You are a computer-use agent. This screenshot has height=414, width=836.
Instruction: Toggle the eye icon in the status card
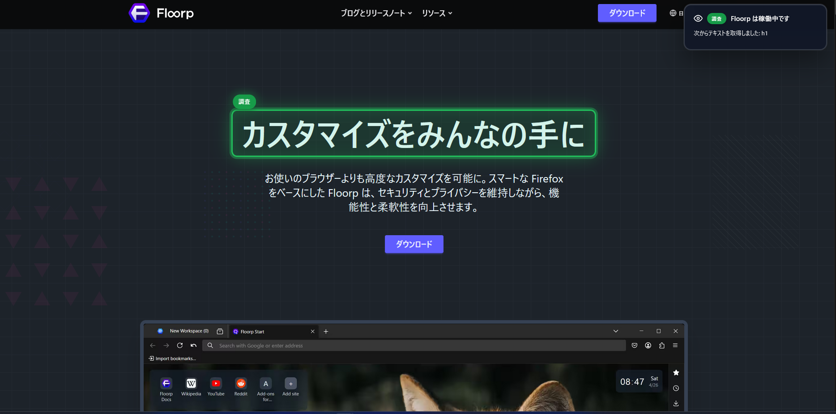pyautogui.click(x=698, y=18)
